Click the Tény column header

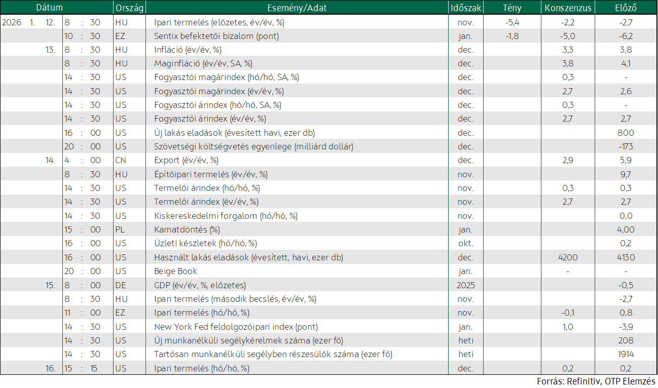pyautogui.click(x=512, y=8)
